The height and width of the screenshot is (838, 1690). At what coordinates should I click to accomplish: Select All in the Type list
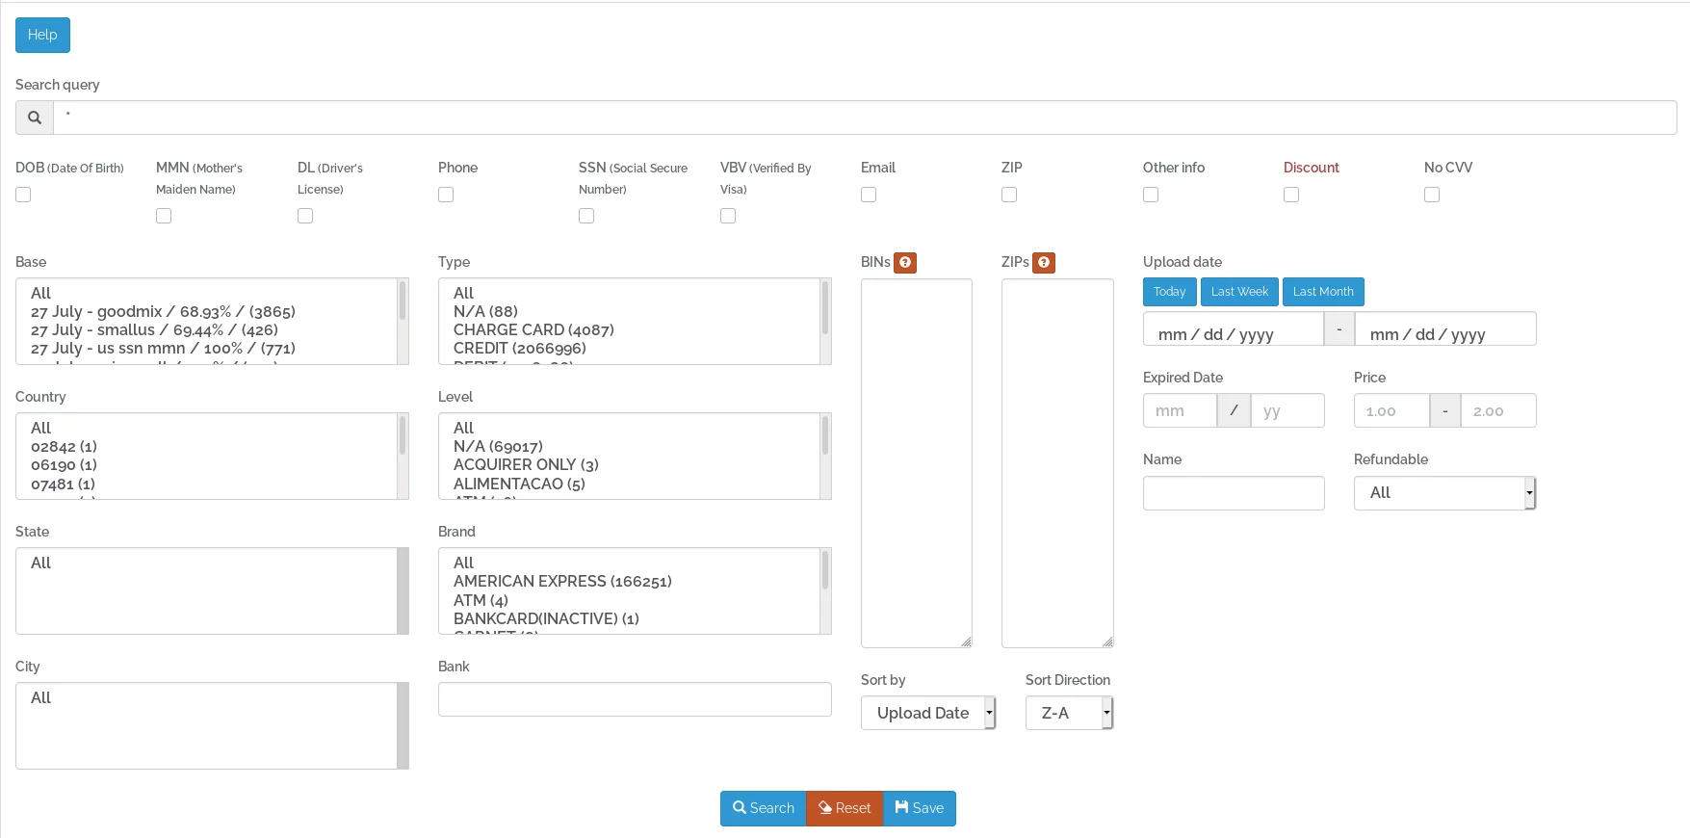pyautogui.click(x=629, y=293)
